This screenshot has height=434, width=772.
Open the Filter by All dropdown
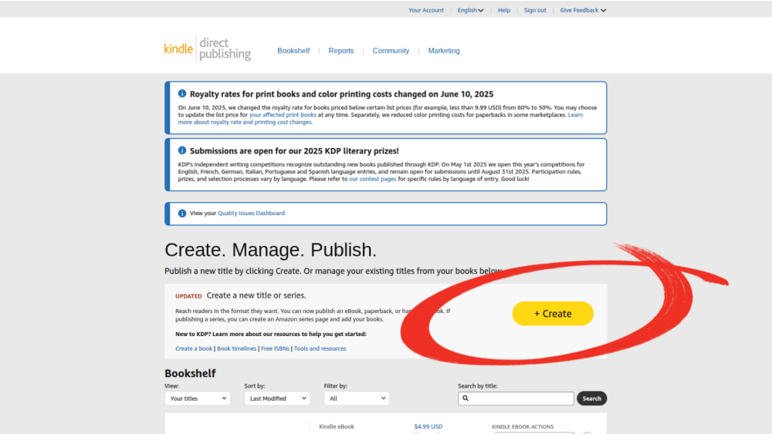click(357, 399)
